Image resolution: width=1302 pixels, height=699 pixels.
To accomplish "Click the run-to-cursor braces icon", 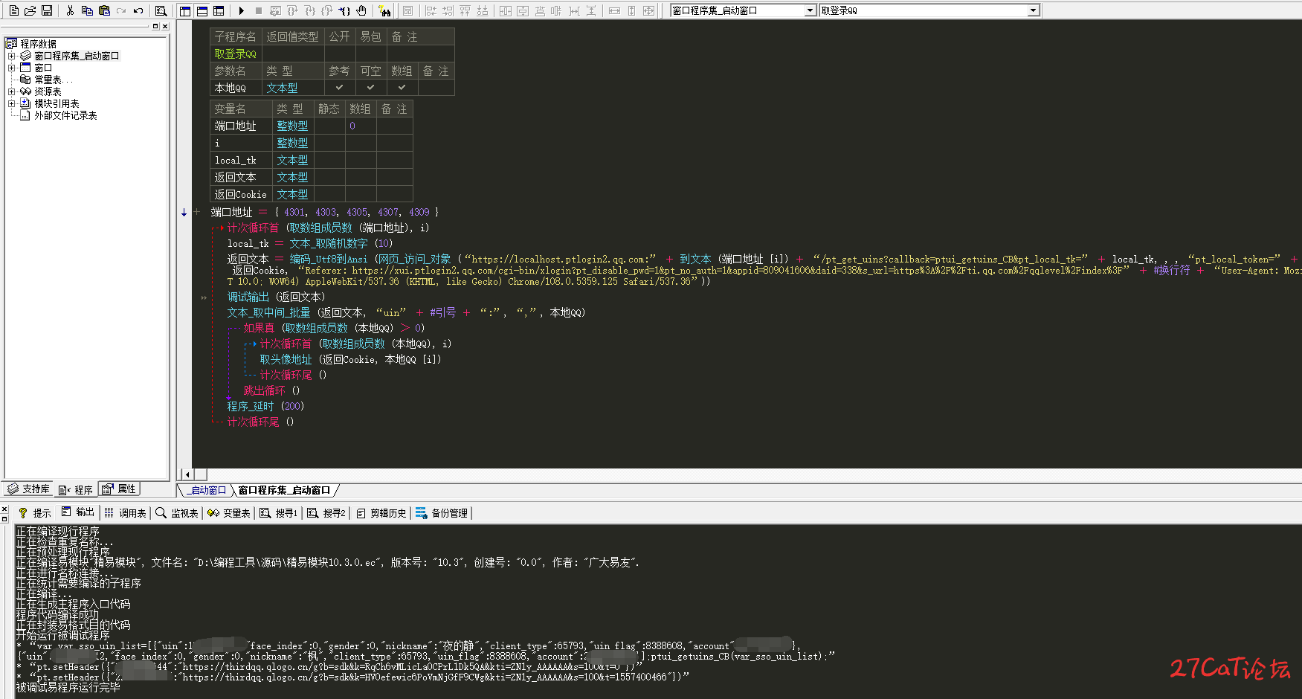I will (344, 10).
